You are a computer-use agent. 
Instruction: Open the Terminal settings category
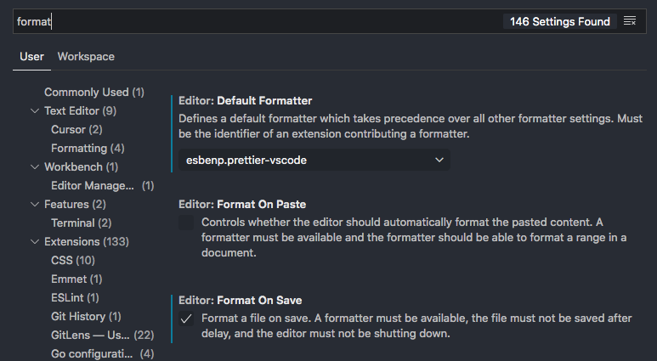[x=81, y=223]
